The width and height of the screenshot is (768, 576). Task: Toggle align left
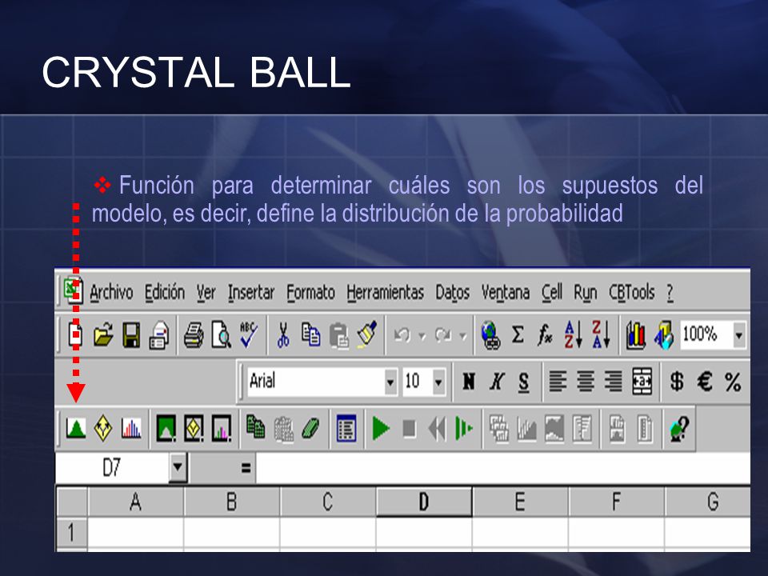(x=558, y=381)
